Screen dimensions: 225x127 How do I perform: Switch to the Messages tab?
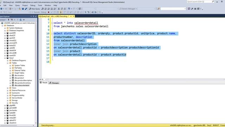[x=54, y=83]
